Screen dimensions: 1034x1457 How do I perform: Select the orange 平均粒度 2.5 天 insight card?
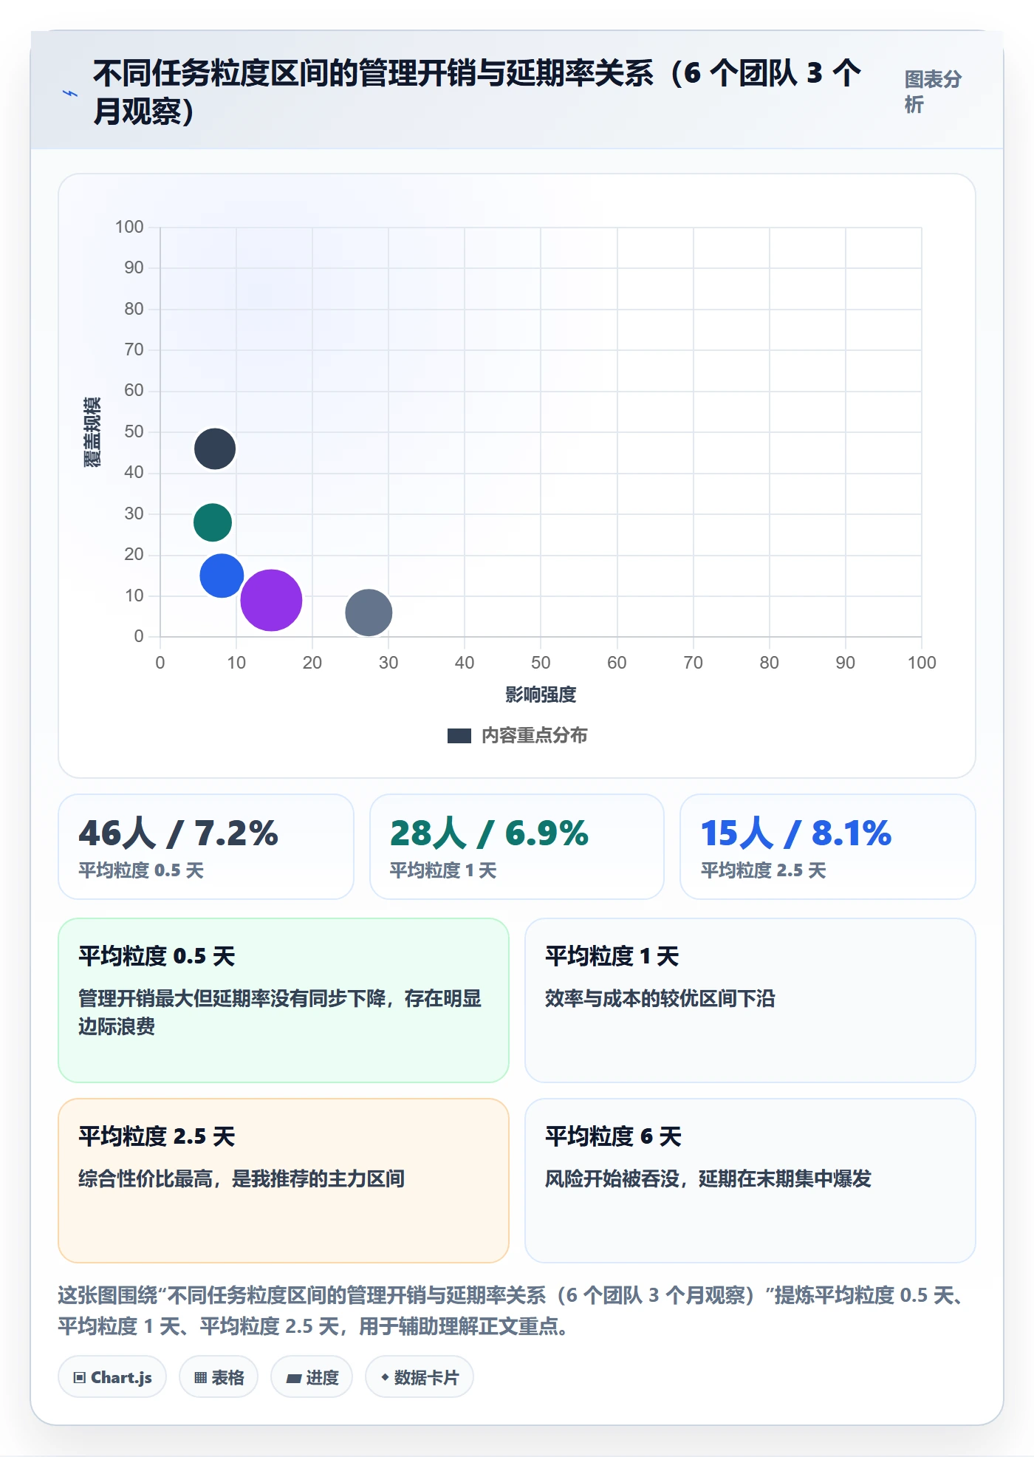[284, 1181]
